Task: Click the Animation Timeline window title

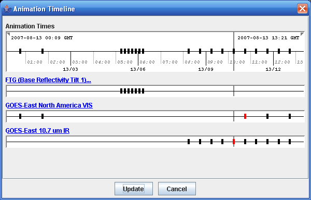Action: click(x=44, y=9)
